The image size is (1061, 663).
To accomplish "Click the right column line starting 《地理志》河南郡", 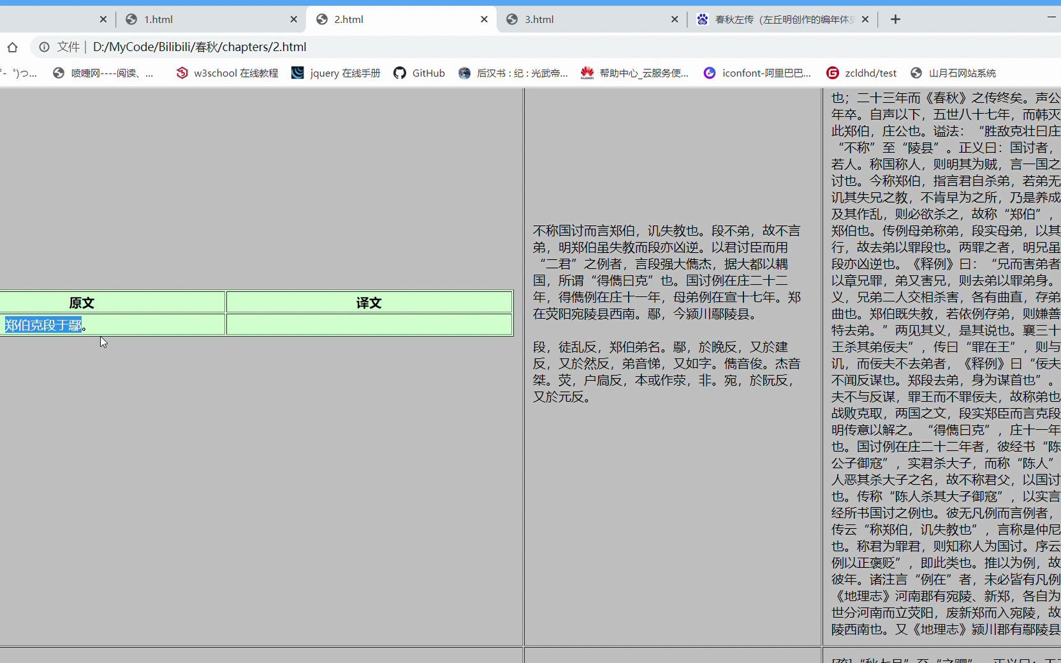I will tap(946, 596).
